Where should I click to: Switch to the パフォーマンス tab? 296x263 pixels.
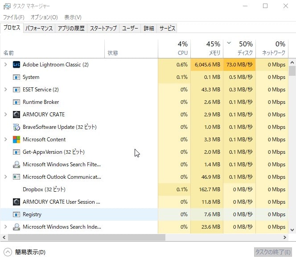[x=39, y=29]
